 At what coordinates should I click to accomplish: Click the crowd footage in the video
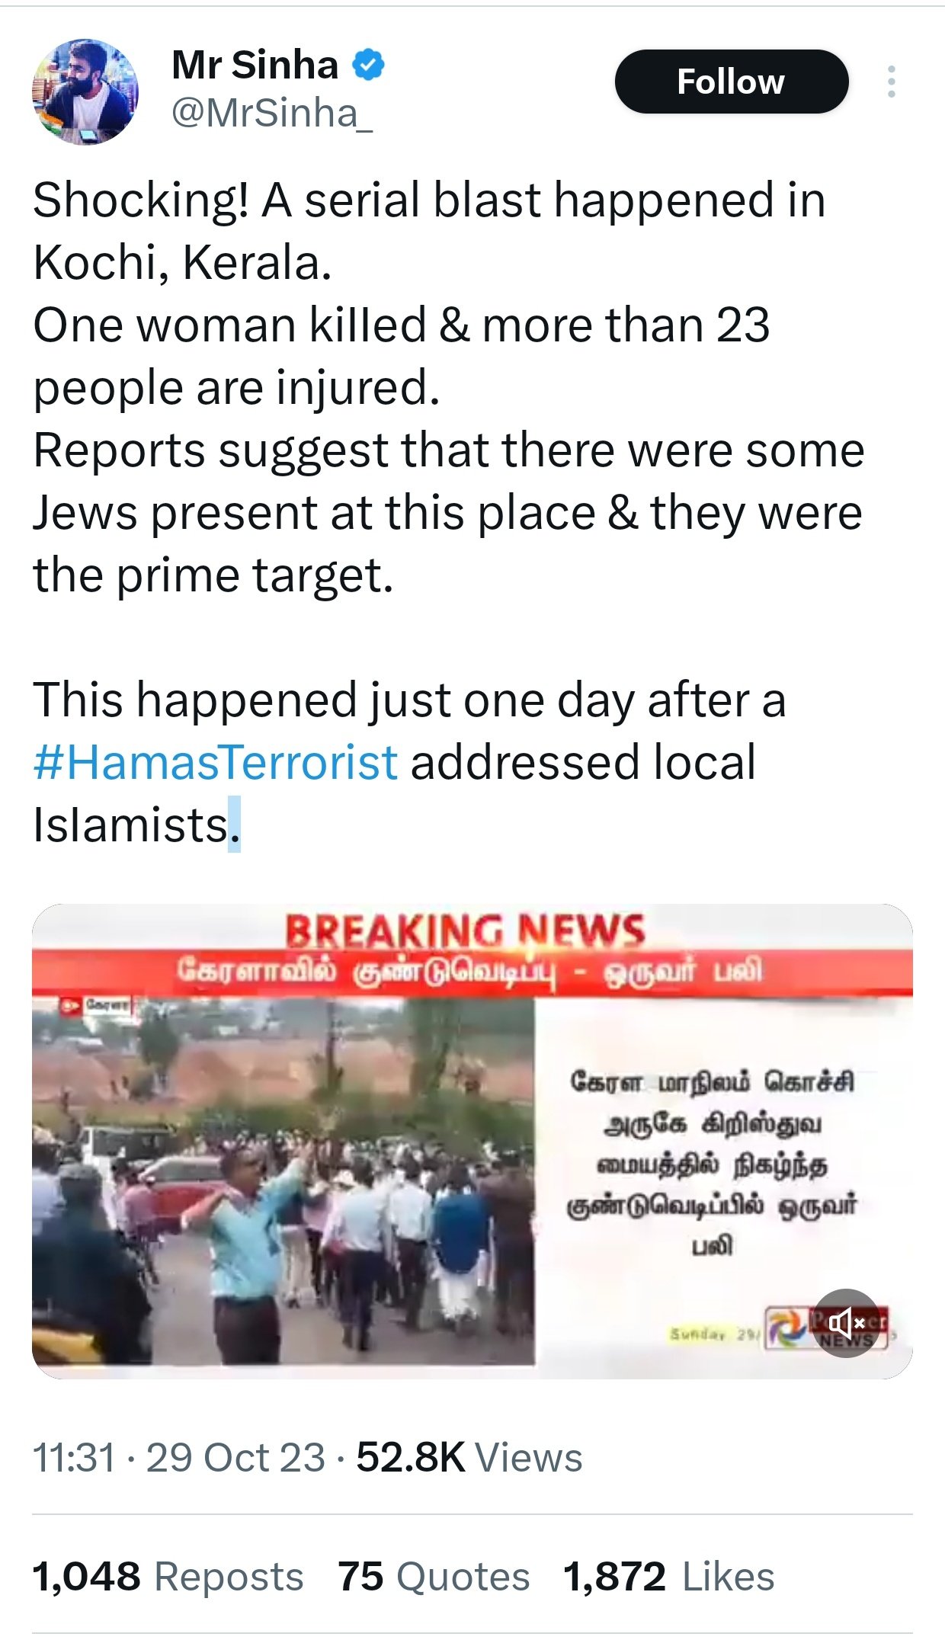283,1180
